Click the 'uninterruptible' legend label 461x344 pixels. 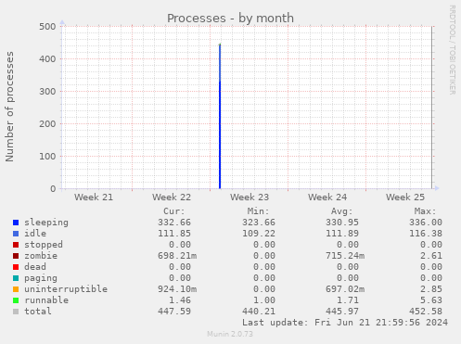coord(66,289)
